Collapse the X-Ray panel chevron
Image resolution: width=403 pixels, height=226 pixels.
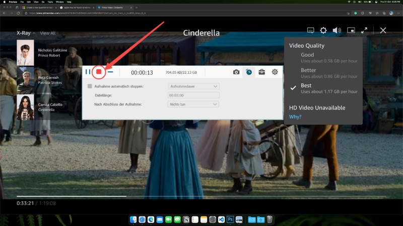pos(34,33)
